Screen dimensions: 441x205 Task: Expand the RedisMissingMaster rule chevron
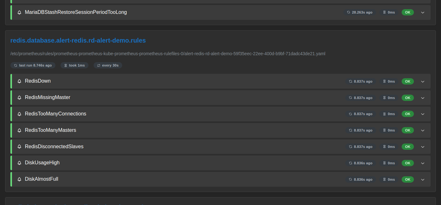tap(423, 98)
